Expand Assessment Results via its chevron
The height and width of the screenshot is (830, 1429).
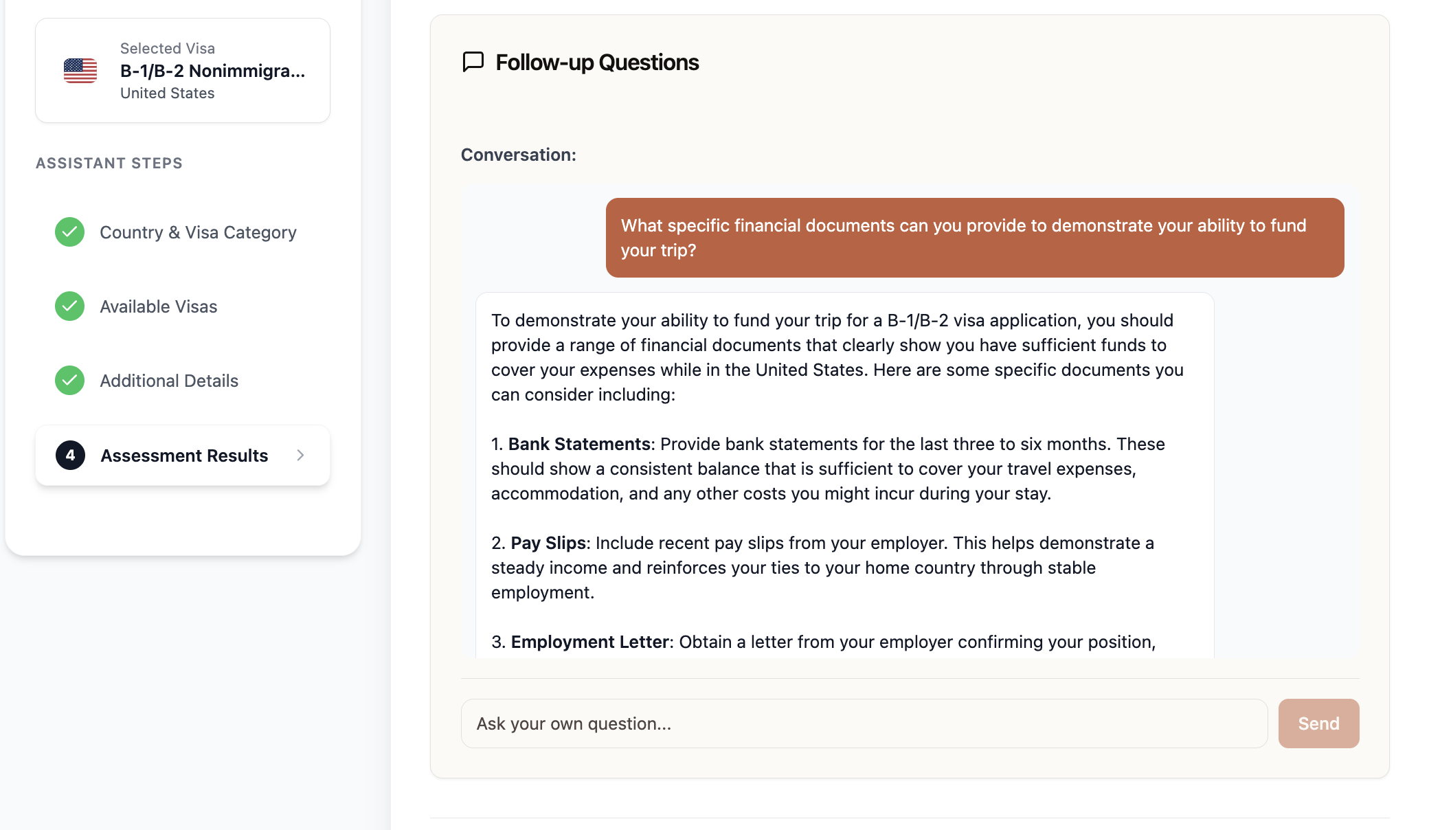click(301, 456)
